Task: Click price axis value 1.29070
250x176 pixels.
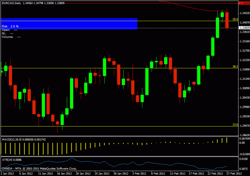Action: pos(245,126)
